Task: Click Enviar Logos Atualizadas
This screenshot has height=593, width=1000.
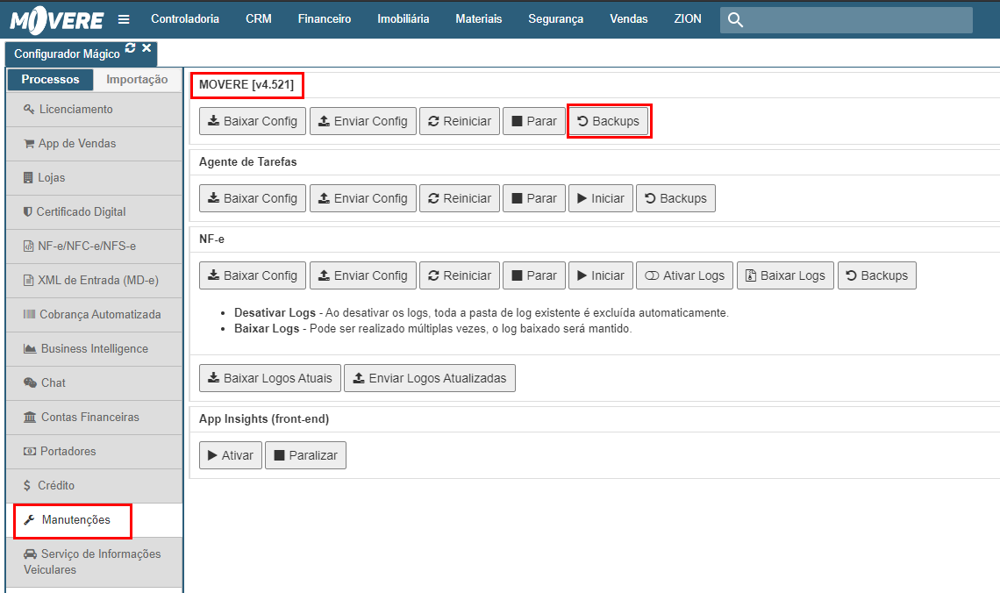Action: [x=430, y=378]
